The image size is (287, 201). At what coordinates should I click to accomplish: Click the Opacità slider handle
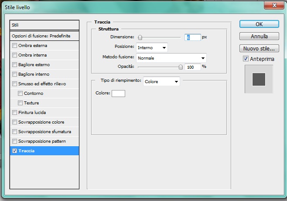pyautogui.click(x=181, y=67)
